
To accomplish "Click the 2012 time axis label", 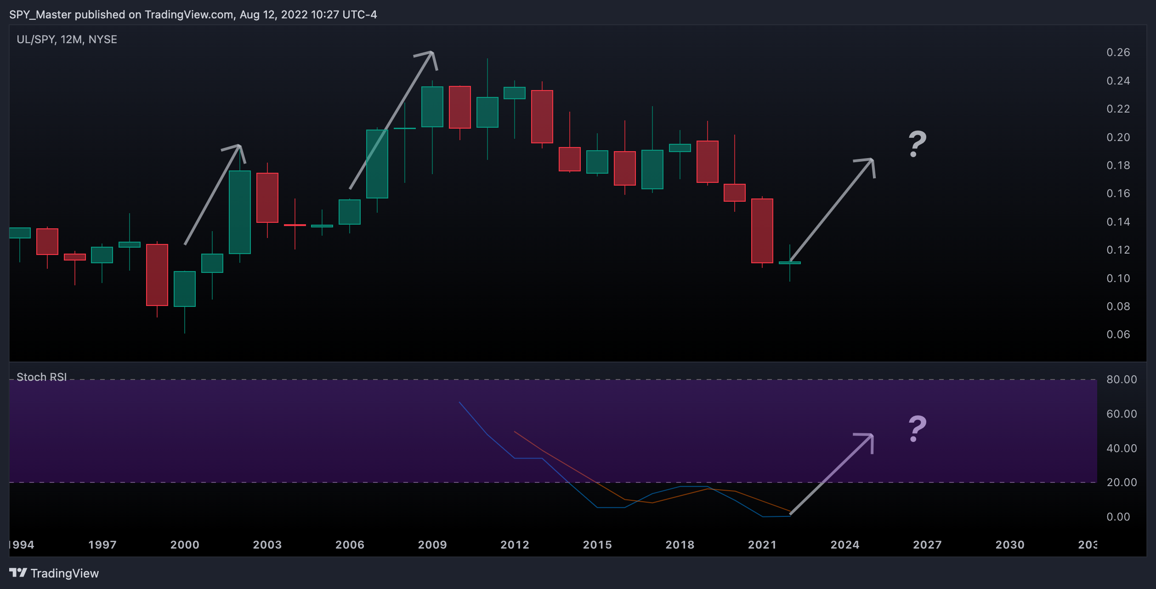I will [x=515, y=545].
